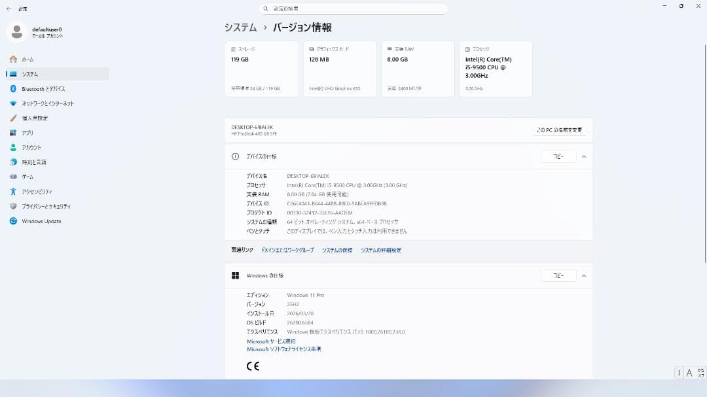Select the ホーム home icon in sidebar
This screenshot has width=707, height=397.
pyautogui.click(x=13, y=59)
